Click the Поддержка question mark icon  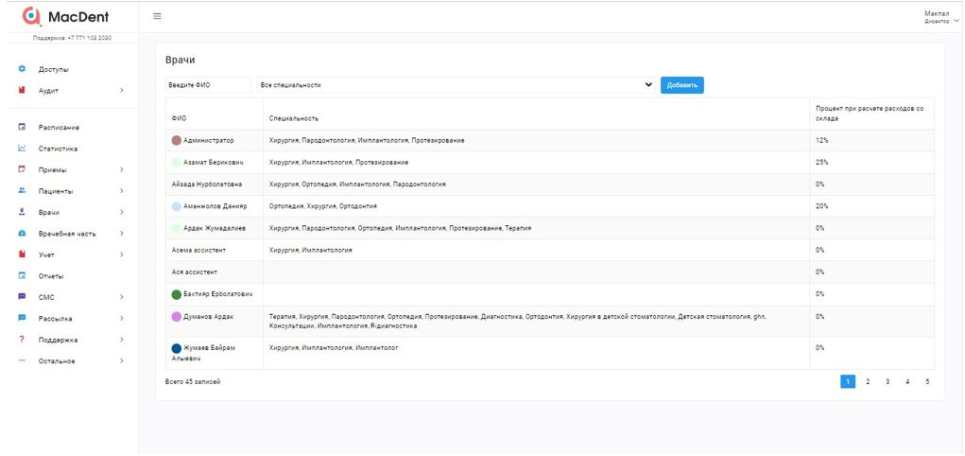point(22,340)
